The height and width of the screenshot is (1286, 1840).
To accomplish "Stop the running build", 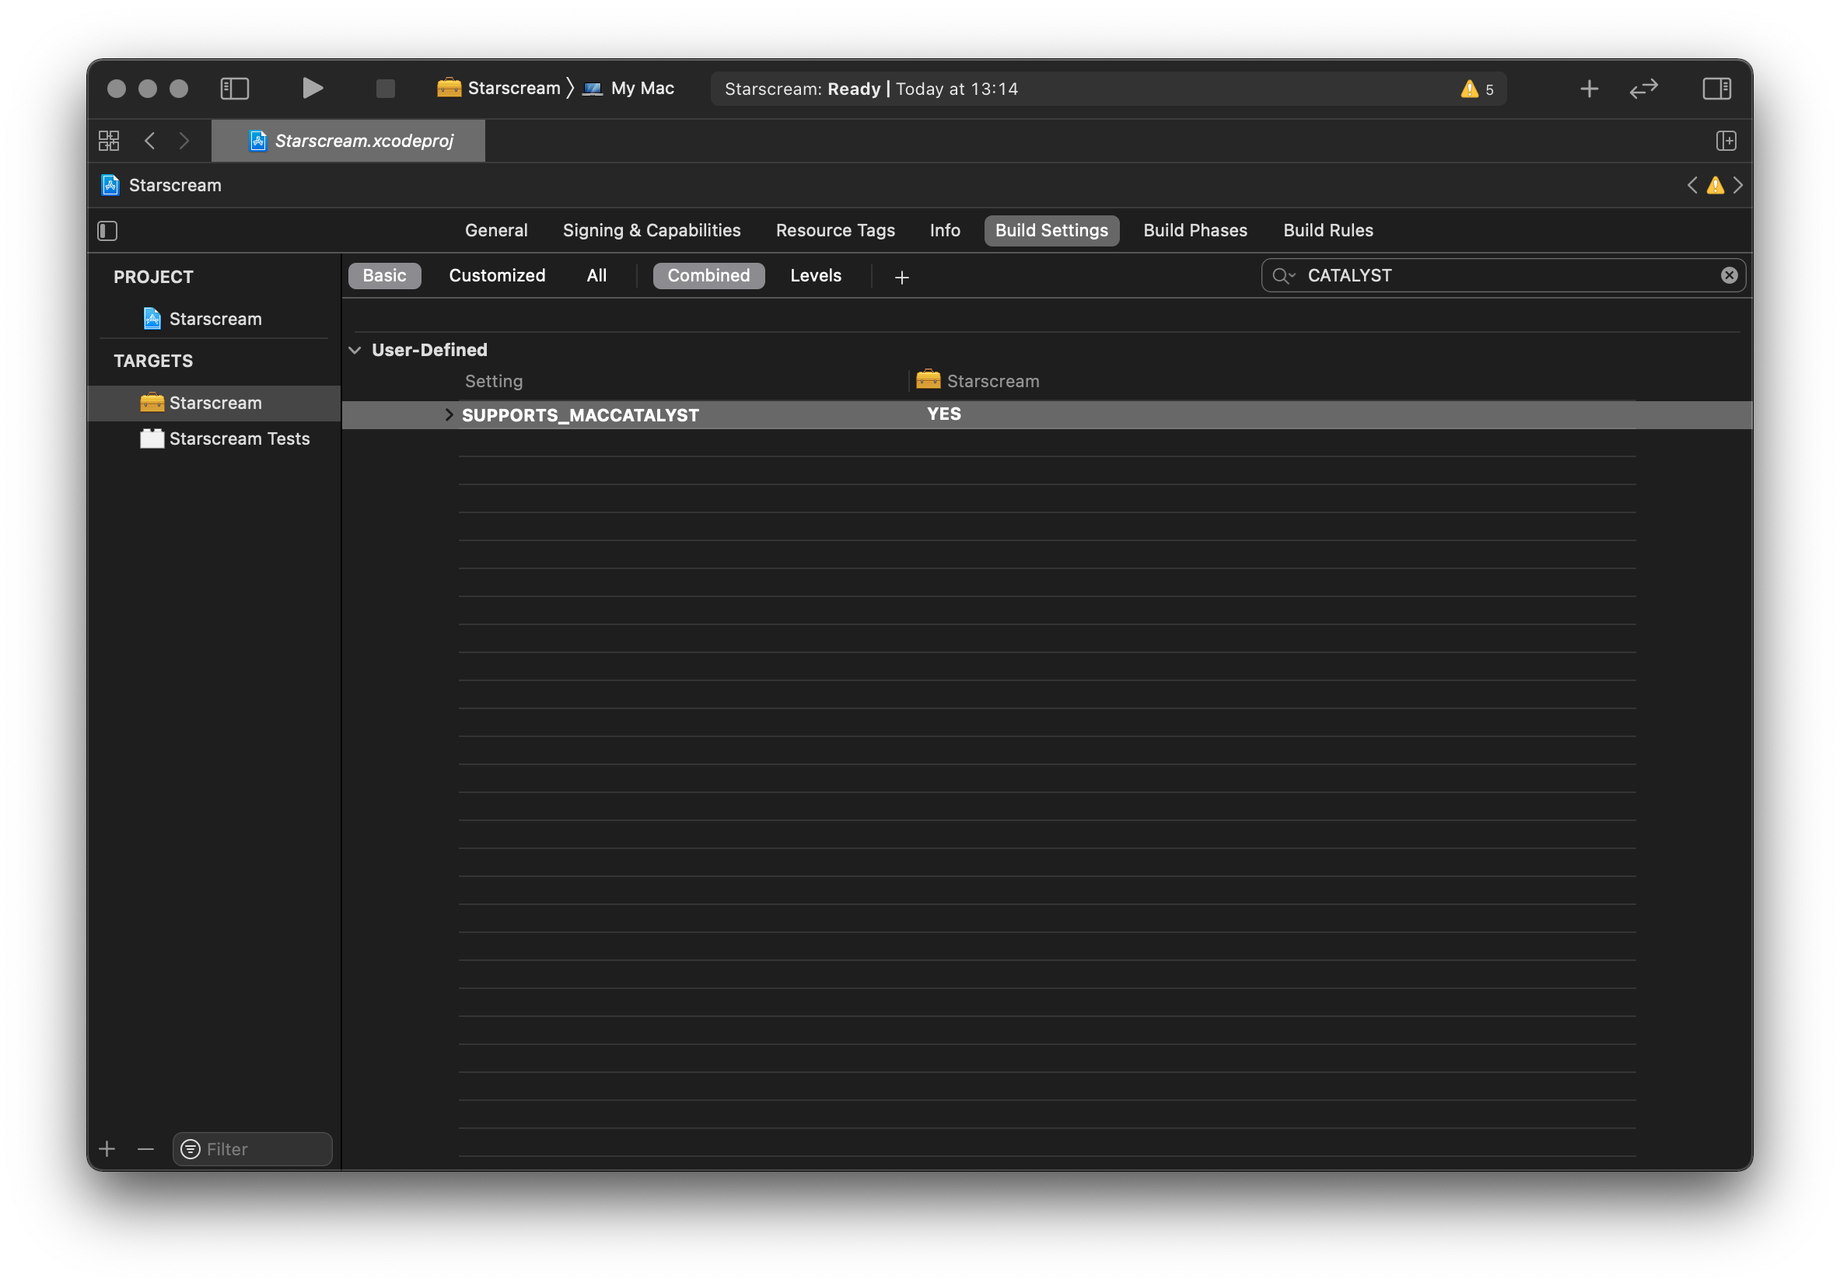I will [x=386, y=88].
